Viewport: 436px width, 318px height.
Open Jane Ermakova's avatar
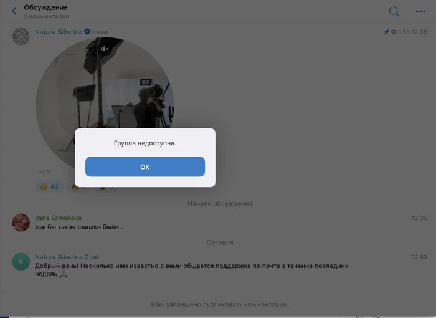point(21,223)
